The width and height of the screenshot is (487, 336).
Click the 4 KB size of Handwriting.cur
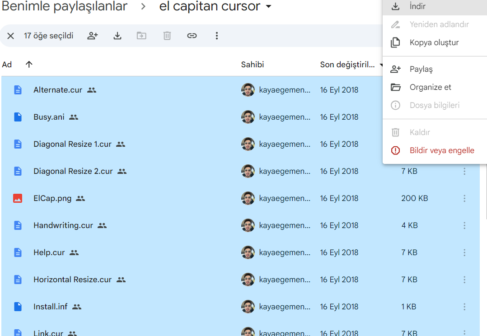[410, 225]
